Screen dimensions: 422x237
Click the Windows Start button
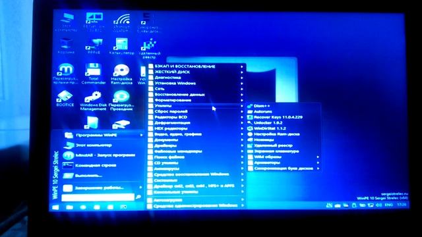pos(55,207)
